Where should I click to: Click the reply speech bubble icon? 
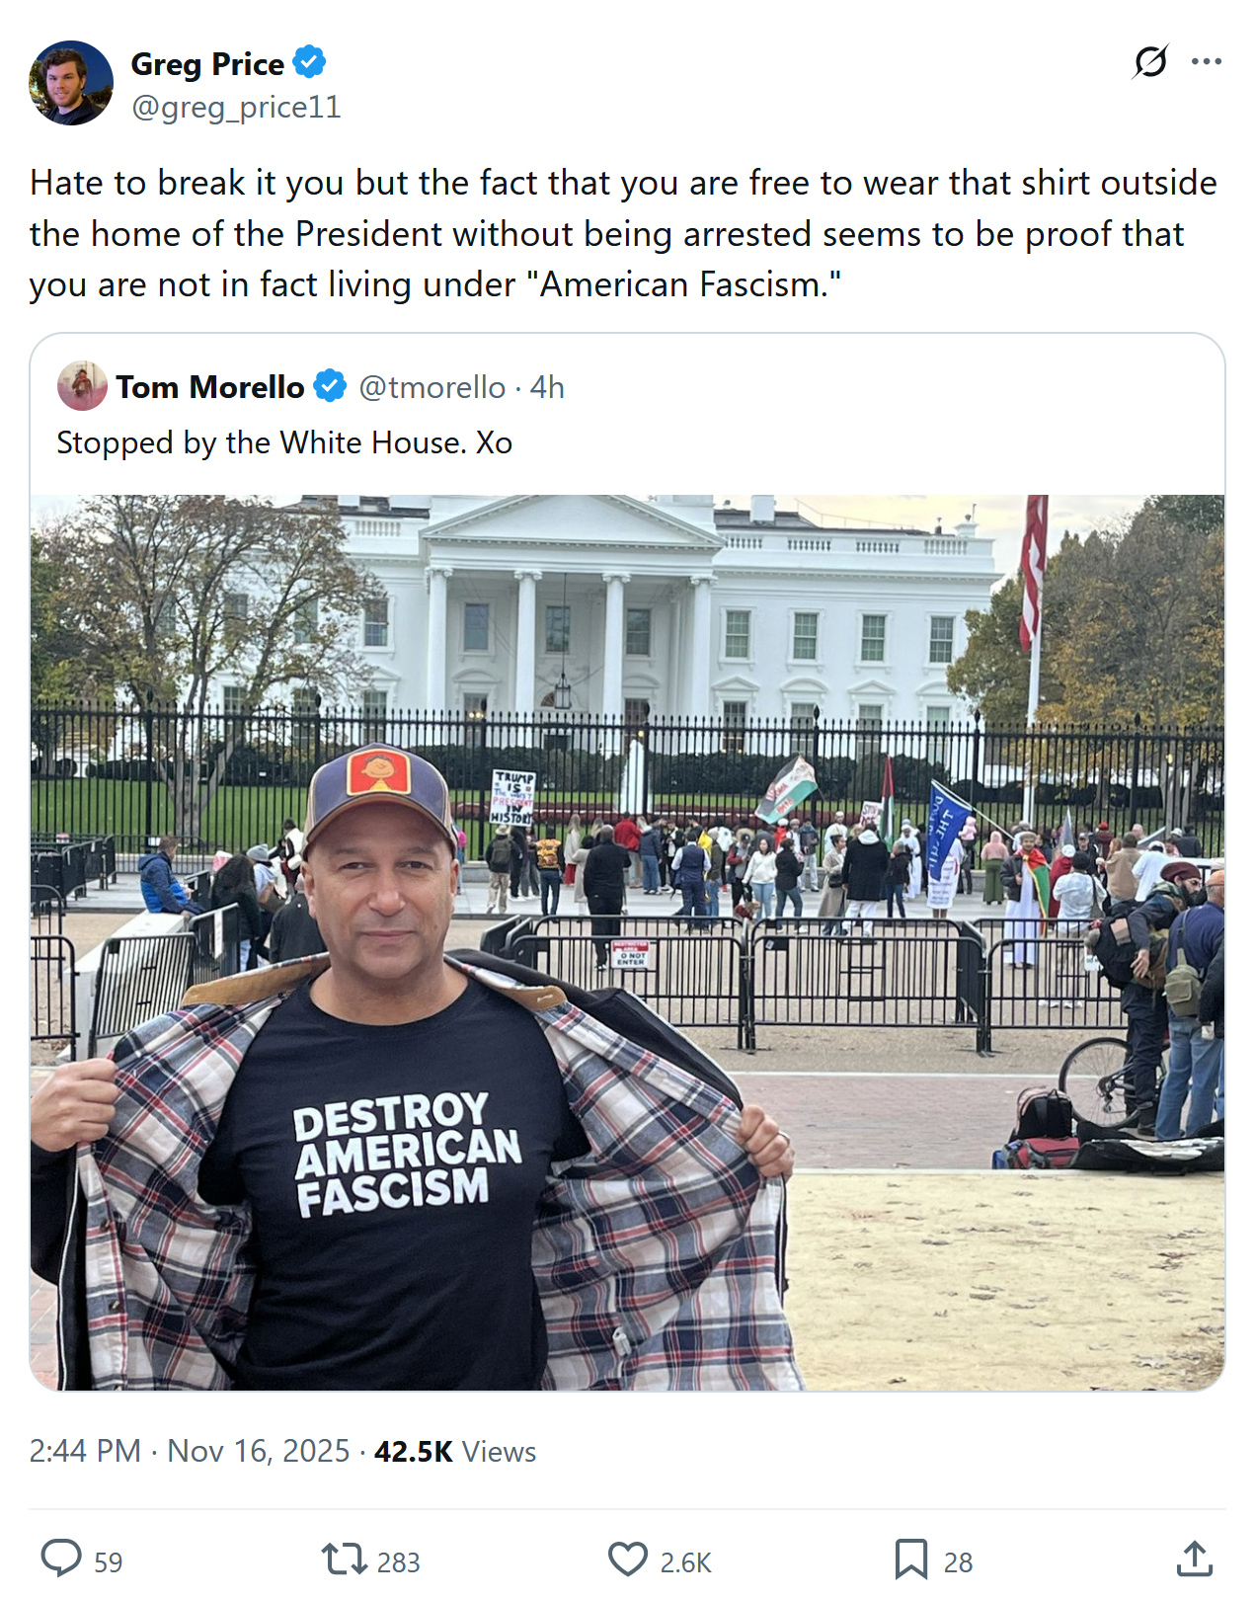coord(61,1559)
